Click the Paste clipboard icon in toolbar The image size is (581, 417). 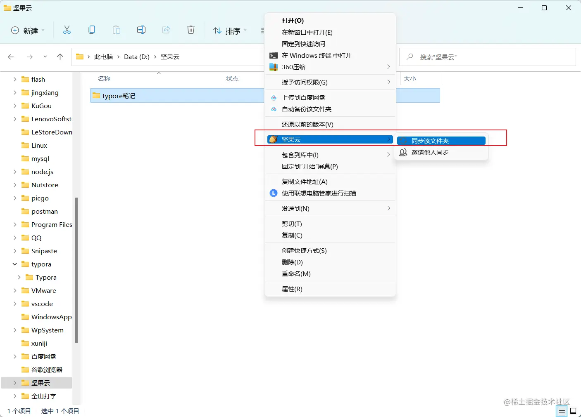(117, 30)
